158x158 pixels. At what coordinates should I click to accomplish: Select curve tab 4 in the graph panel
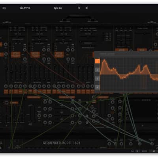(97, 87)
